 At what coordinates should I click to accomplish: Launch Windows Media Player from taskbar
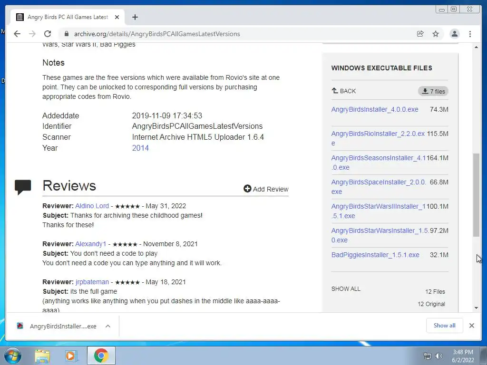coord(71,355)
